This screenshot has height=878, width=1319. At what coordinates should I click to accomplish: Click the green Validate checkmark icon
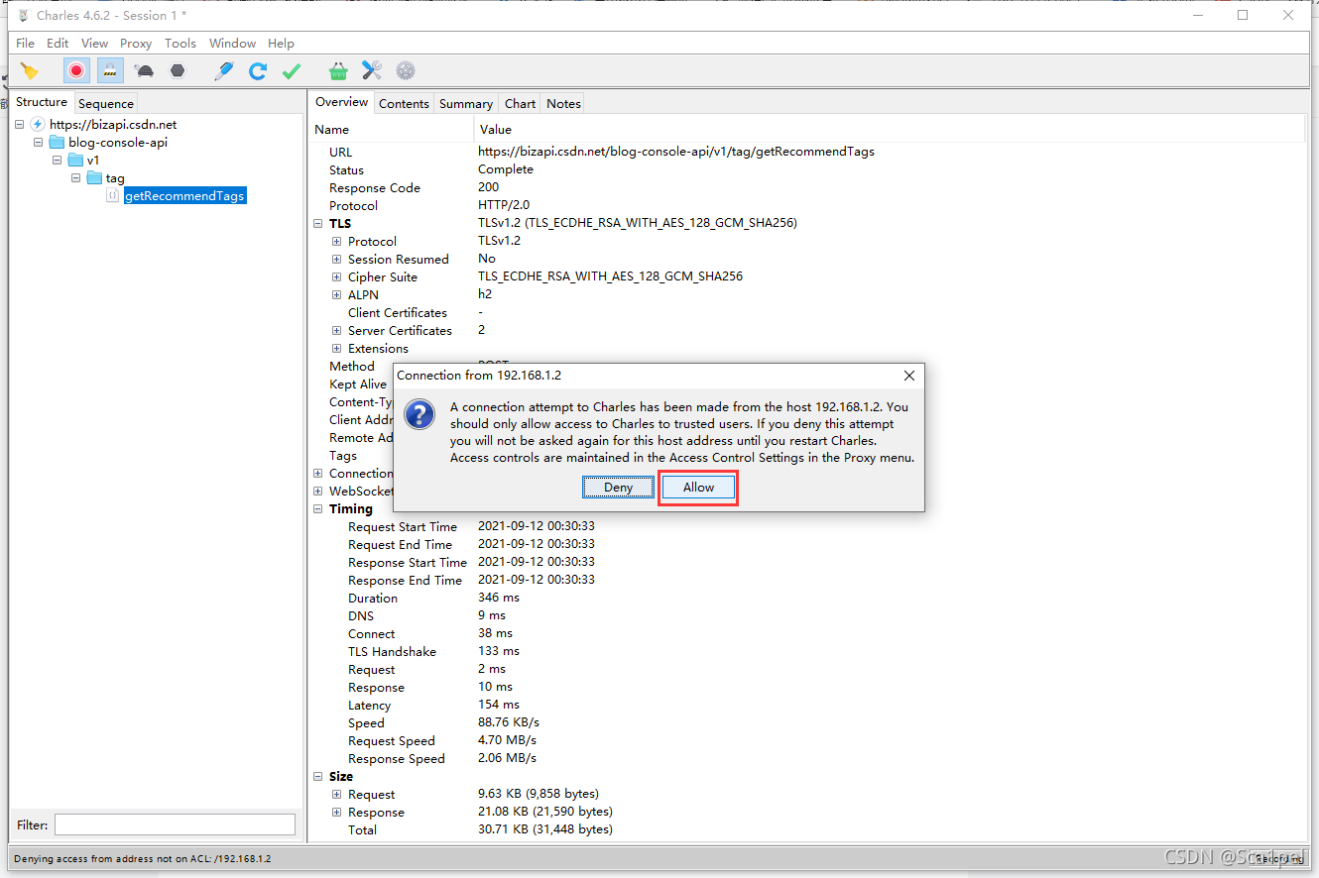(292, 70)
